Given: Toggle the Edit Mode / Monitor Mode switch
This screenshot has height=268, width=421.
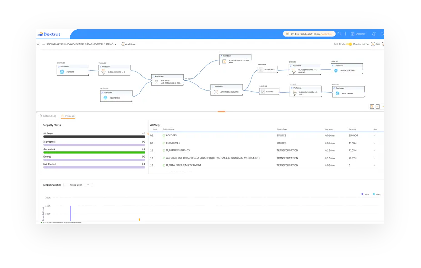Looking at the screenshot, I should pyautogui.click(x=349, y=44).
